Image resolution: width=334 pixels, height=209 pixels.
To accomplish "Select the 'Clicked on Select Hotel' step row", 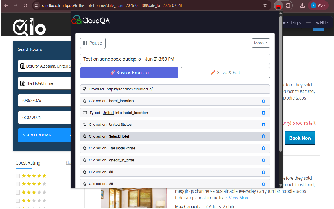I will pyautogui.click(x=175, y=136).
